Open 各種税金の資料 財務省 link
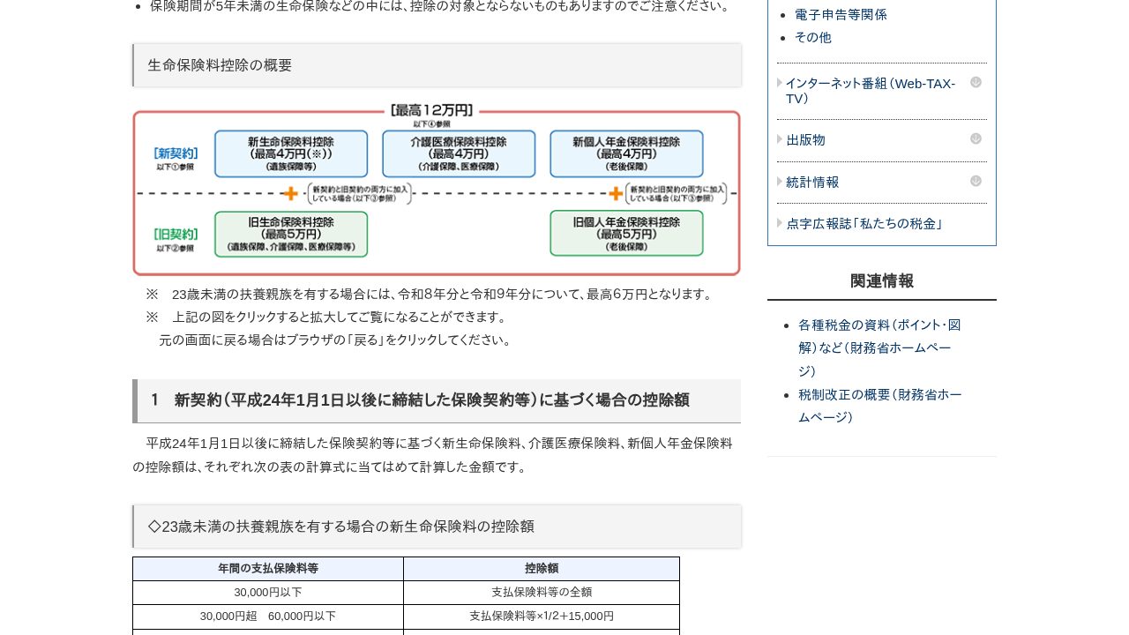1129x635 pixels. pos(879,347)
